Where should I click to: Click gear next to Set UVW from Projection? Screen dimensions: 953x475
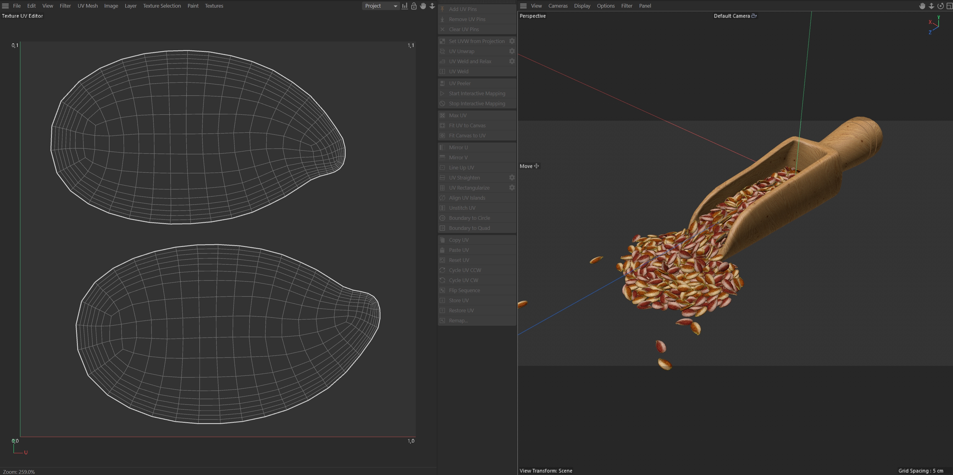(512, 41)
